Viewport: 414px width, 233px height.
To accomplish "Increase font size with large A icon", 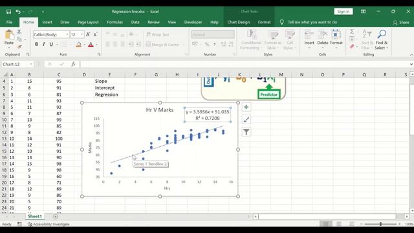I will (x=88, y=34).
